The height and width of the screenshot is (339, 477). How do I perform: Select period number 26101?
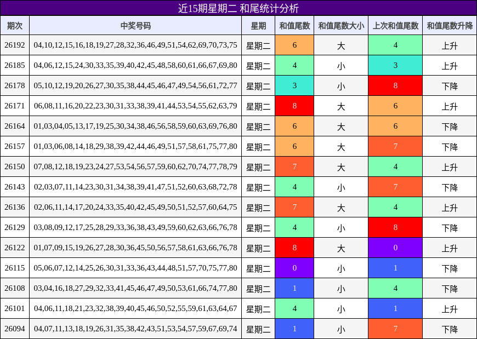(15, 308)
